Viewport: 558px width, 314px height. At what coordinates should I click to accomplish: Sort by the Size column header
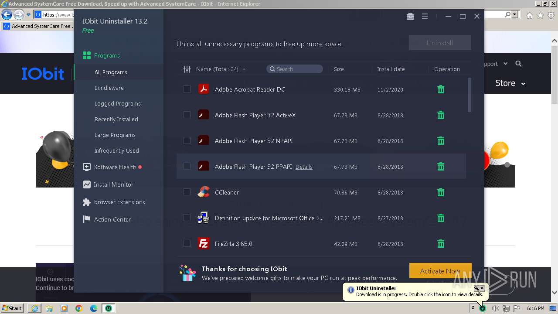[x=339, y=69]
